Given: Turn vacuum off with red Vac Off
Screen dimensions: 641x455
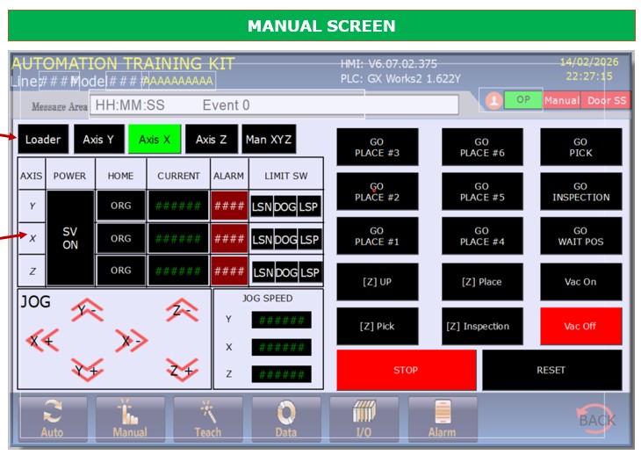Looking at the screenshot, I should [x=581, y=326].
